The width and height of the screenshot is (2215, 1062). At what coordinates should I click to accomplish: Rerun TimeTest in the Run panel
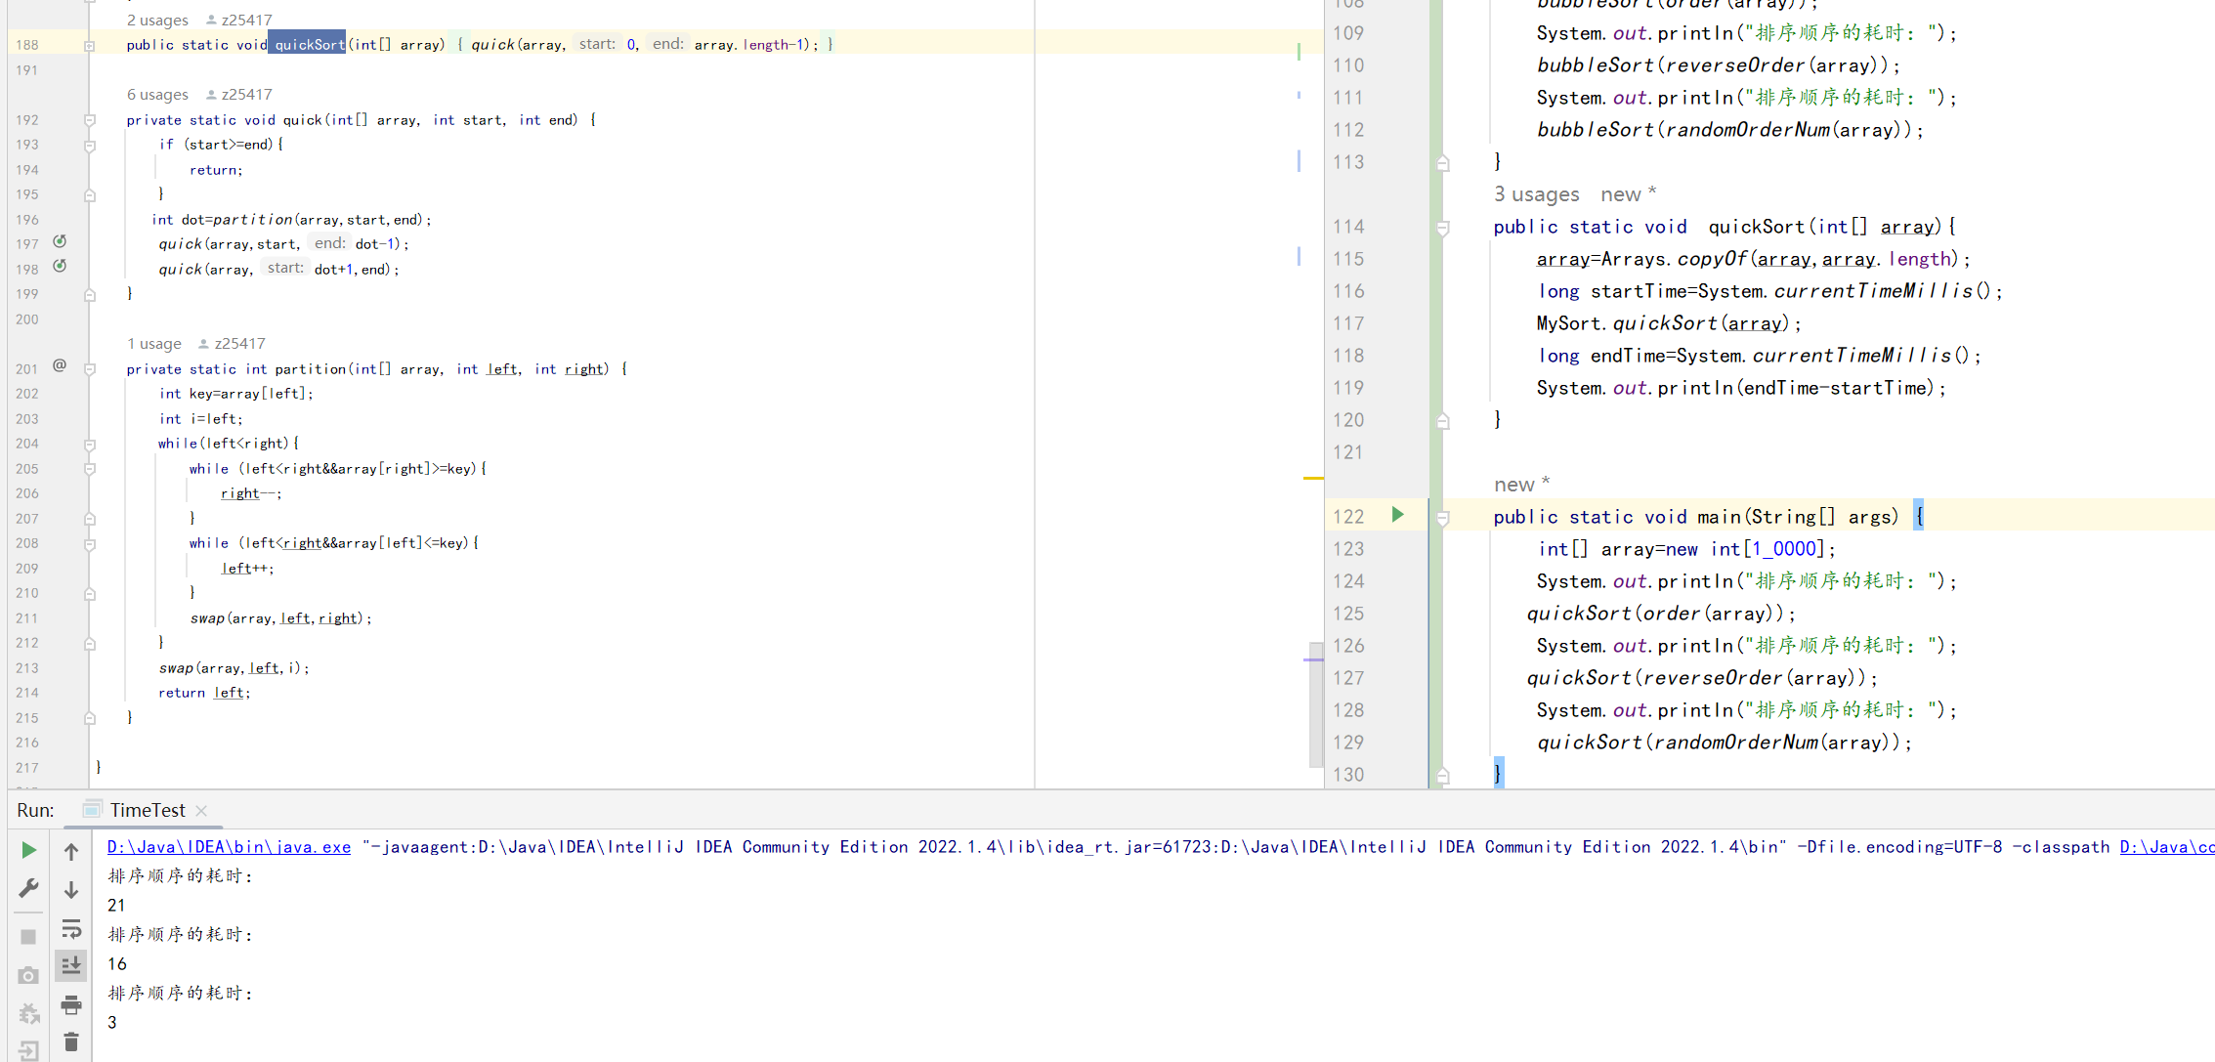28,850
